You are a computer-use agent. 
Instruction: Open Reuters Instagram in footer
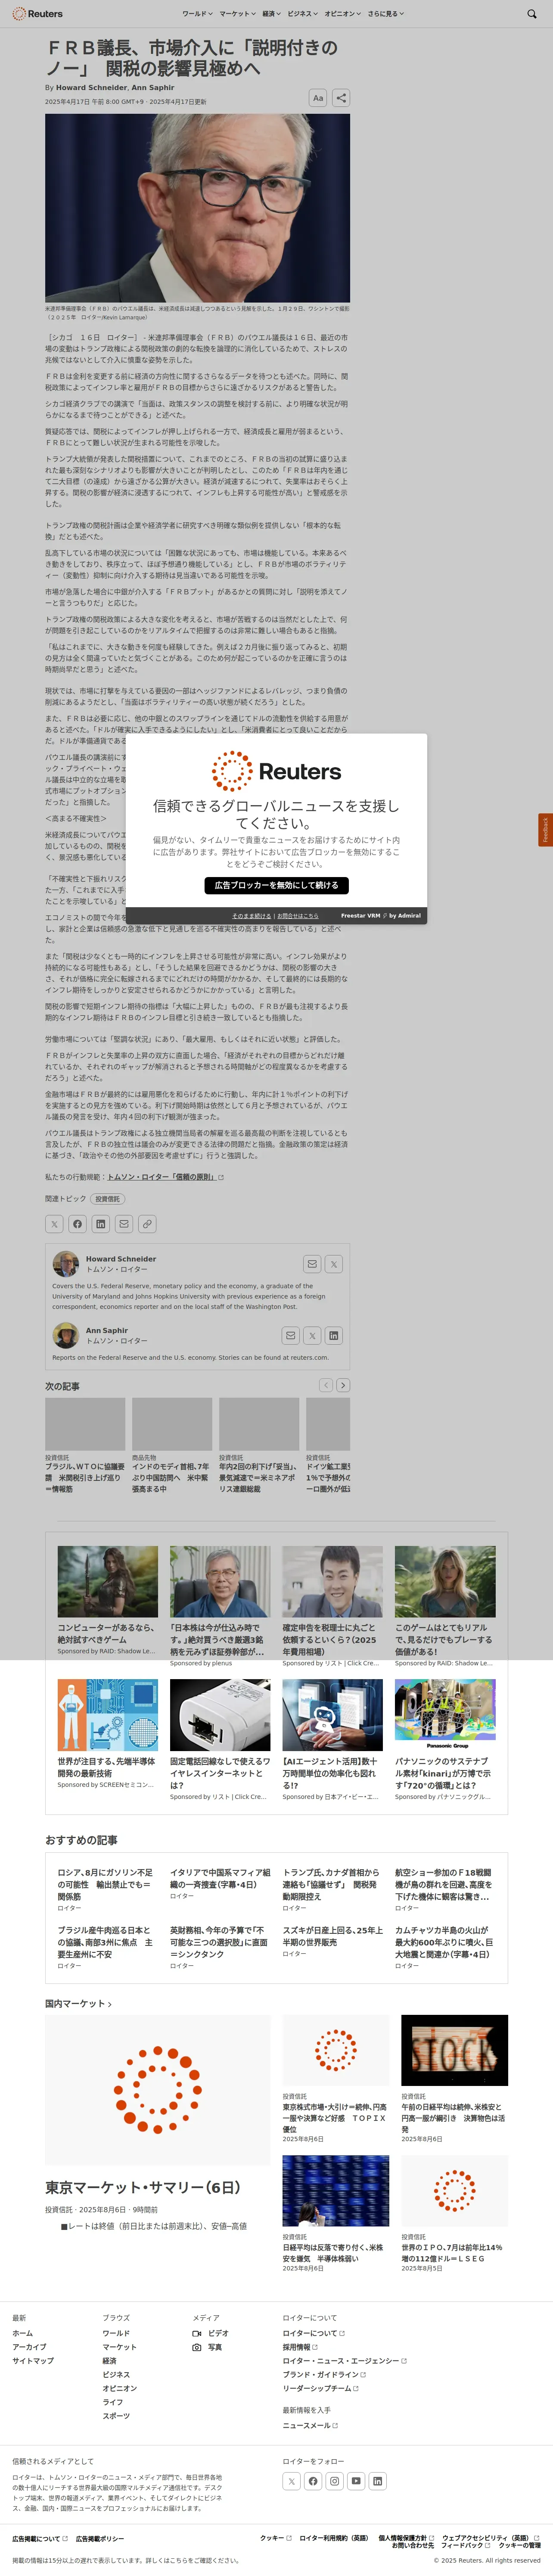tap(334, 2481)
